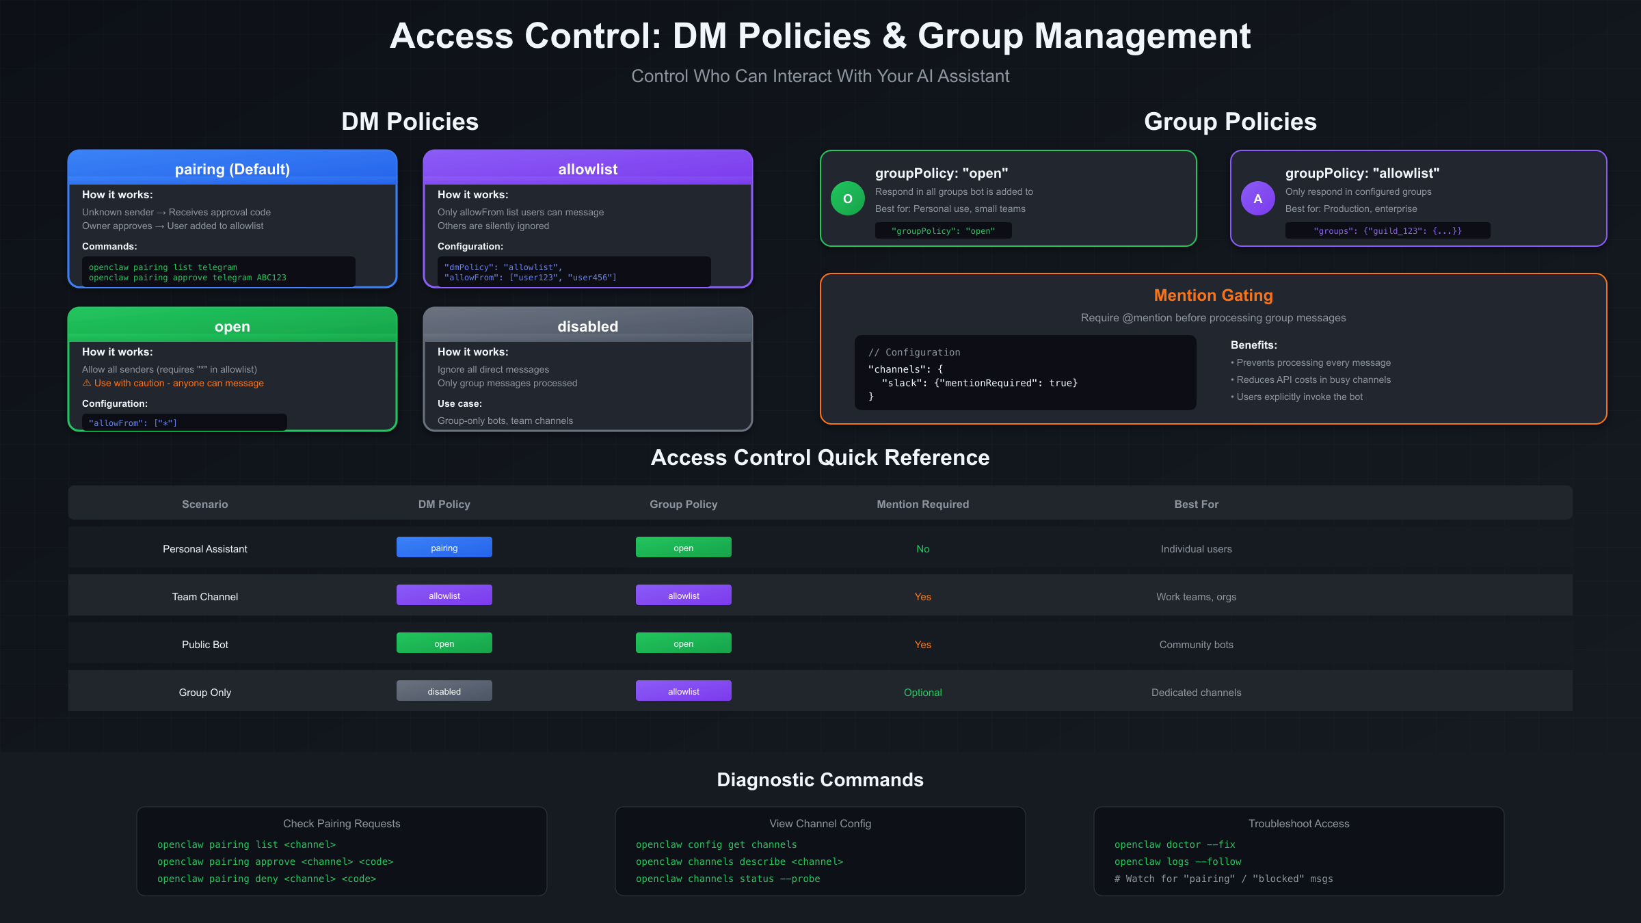The image size is (1641, 923).
Task: Click the Optional mention value for Group Only
Action: pos(922,692)
